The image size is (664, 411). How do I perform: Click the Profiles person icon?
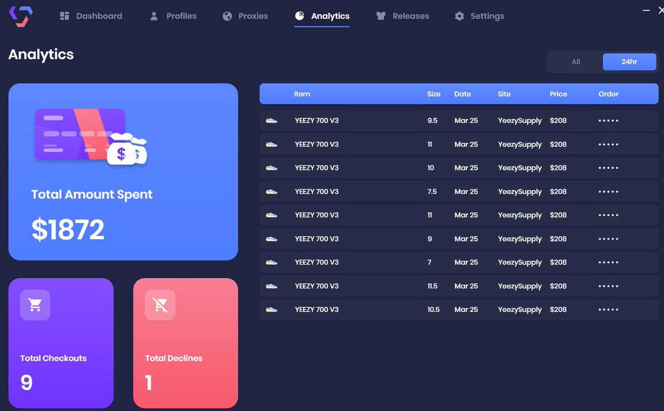tap(154, 16)
